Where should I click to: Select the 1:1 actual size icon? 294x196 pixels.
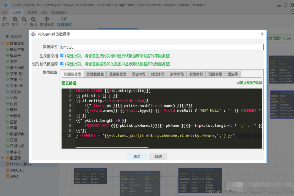(x=24, y=19)
